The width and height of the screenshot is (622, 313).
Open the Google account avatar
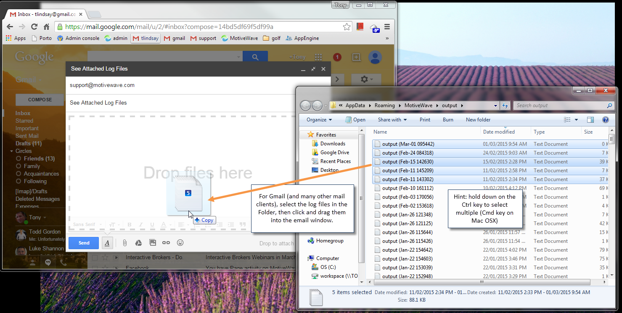[375, 57]
